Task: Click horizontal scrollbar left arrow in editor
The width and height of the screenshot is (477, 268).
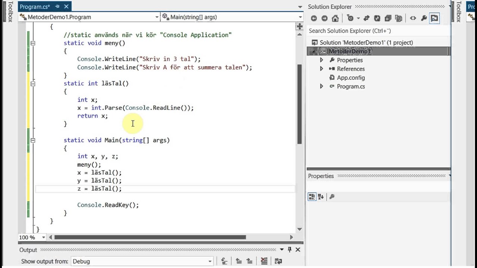Action: [51, 237]
